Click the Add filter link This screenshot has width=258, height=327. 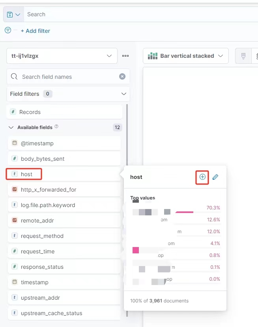coord(36,30)
